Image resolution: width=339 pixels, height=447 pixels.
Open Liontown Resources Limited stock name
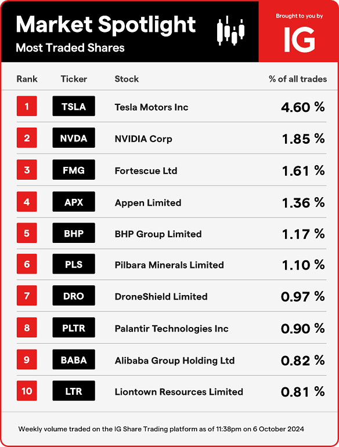(179, 392)
